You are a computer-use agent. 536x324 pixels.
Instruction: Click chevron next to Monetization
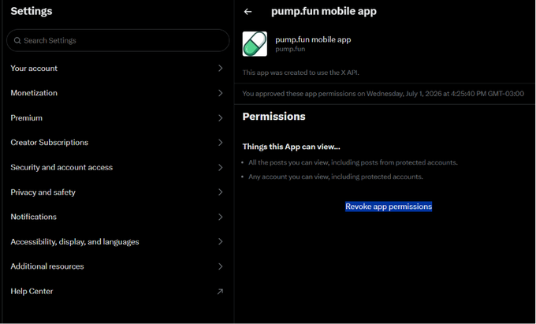point(221,93)
